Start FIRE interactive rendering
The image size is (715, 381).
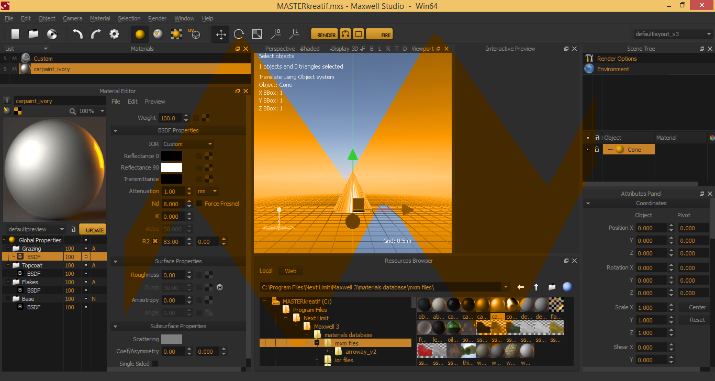pyautogui.click(x=379, y=35)
